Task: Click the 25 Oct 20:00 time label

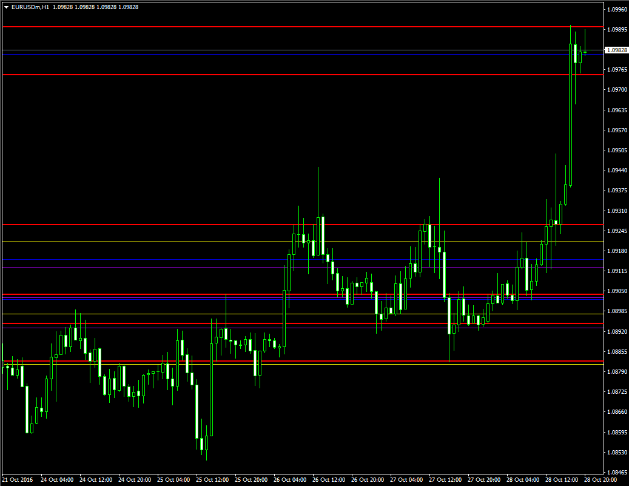Action: 252,480
